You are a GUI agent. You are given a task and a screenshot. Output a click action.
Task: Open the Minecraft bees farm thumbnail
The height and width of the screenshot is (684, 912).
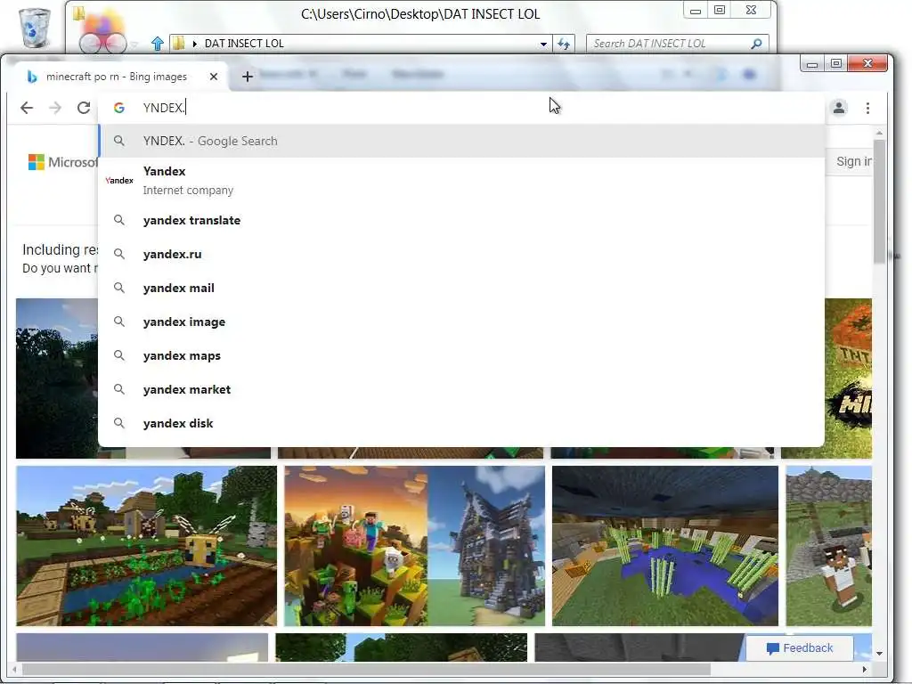pos(147,546)
